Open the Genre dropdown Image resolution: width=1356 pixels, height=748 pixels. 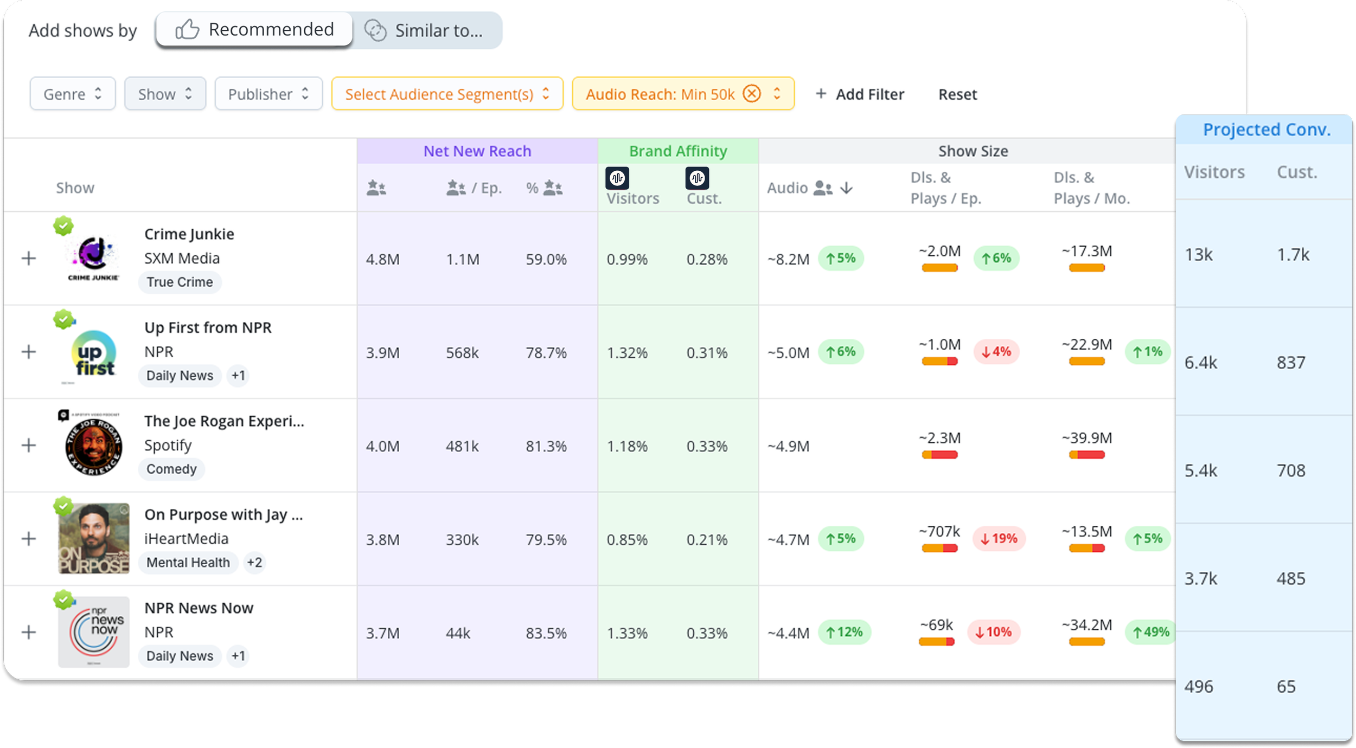(x=73, y=94)
